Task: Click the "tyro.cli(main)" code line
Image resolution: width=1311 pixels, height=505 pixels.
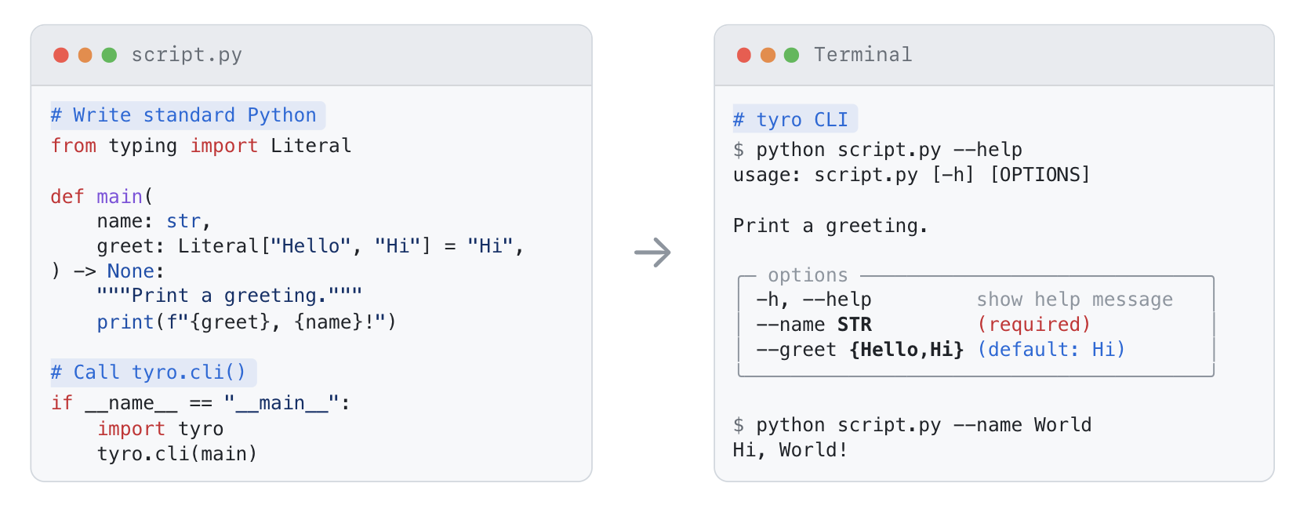Action: point(176,454)
